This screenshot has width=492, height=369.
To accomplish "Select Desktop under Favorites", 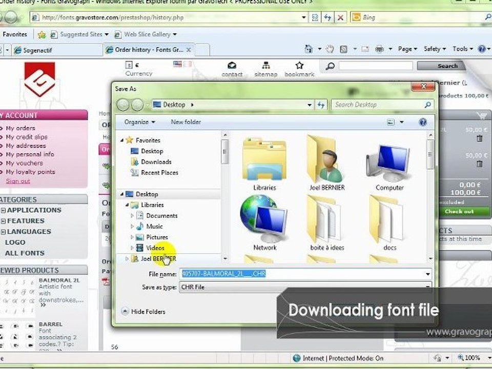I will [152, 151].
